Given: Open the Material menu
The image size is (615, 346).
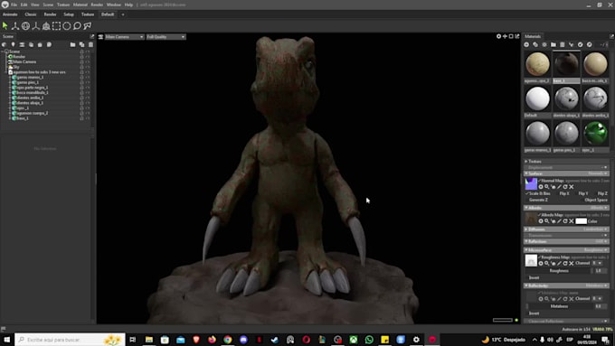Looking at the screenshot, I should tap(80, 5).
